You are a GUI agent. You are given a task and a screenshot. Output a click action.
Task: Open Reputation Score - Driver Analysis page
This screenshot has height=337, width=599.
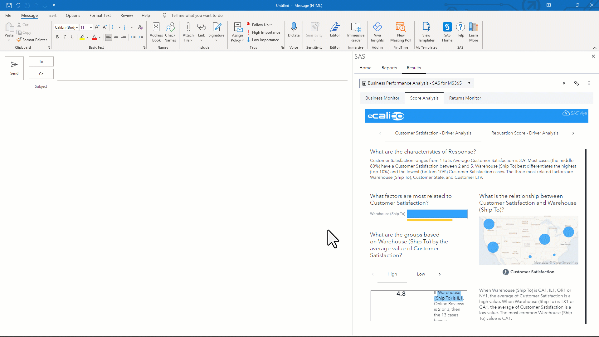(525, 133)
